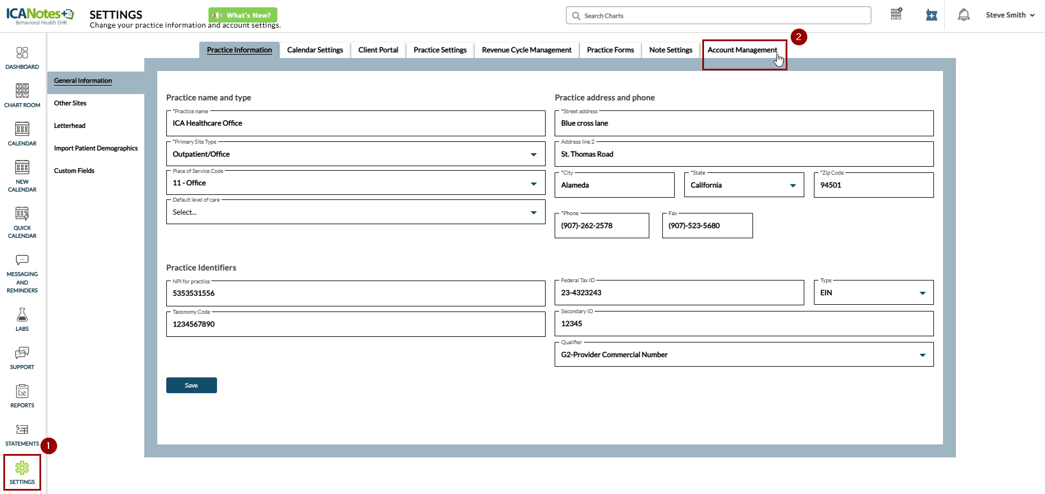
Task: Open the Reports icon in sidebar
Action: 22,396
